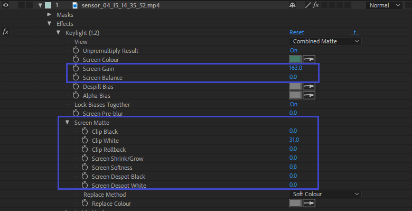Click the Screen Colour stopwatch
Viewport: 412px width, 211px height.
tap(76, 59)
